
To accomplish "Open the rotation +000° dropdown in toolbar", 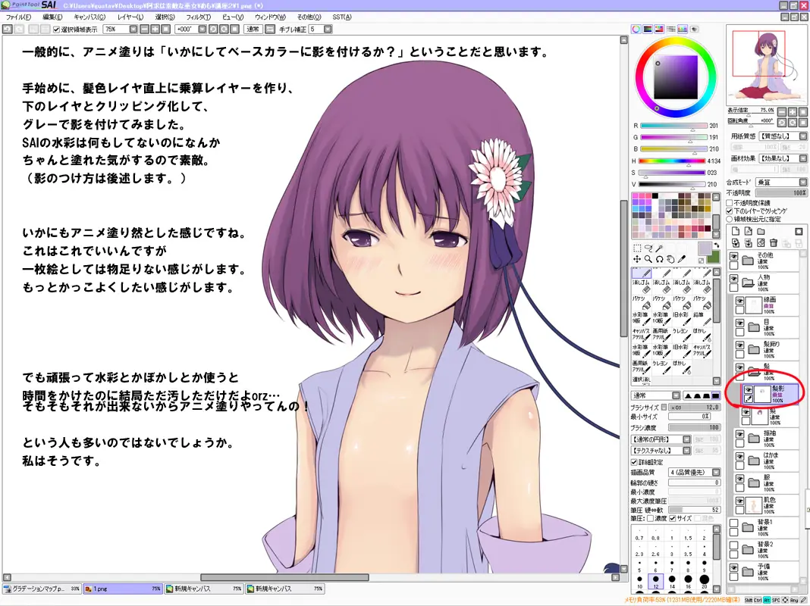I will coord(202,30).
